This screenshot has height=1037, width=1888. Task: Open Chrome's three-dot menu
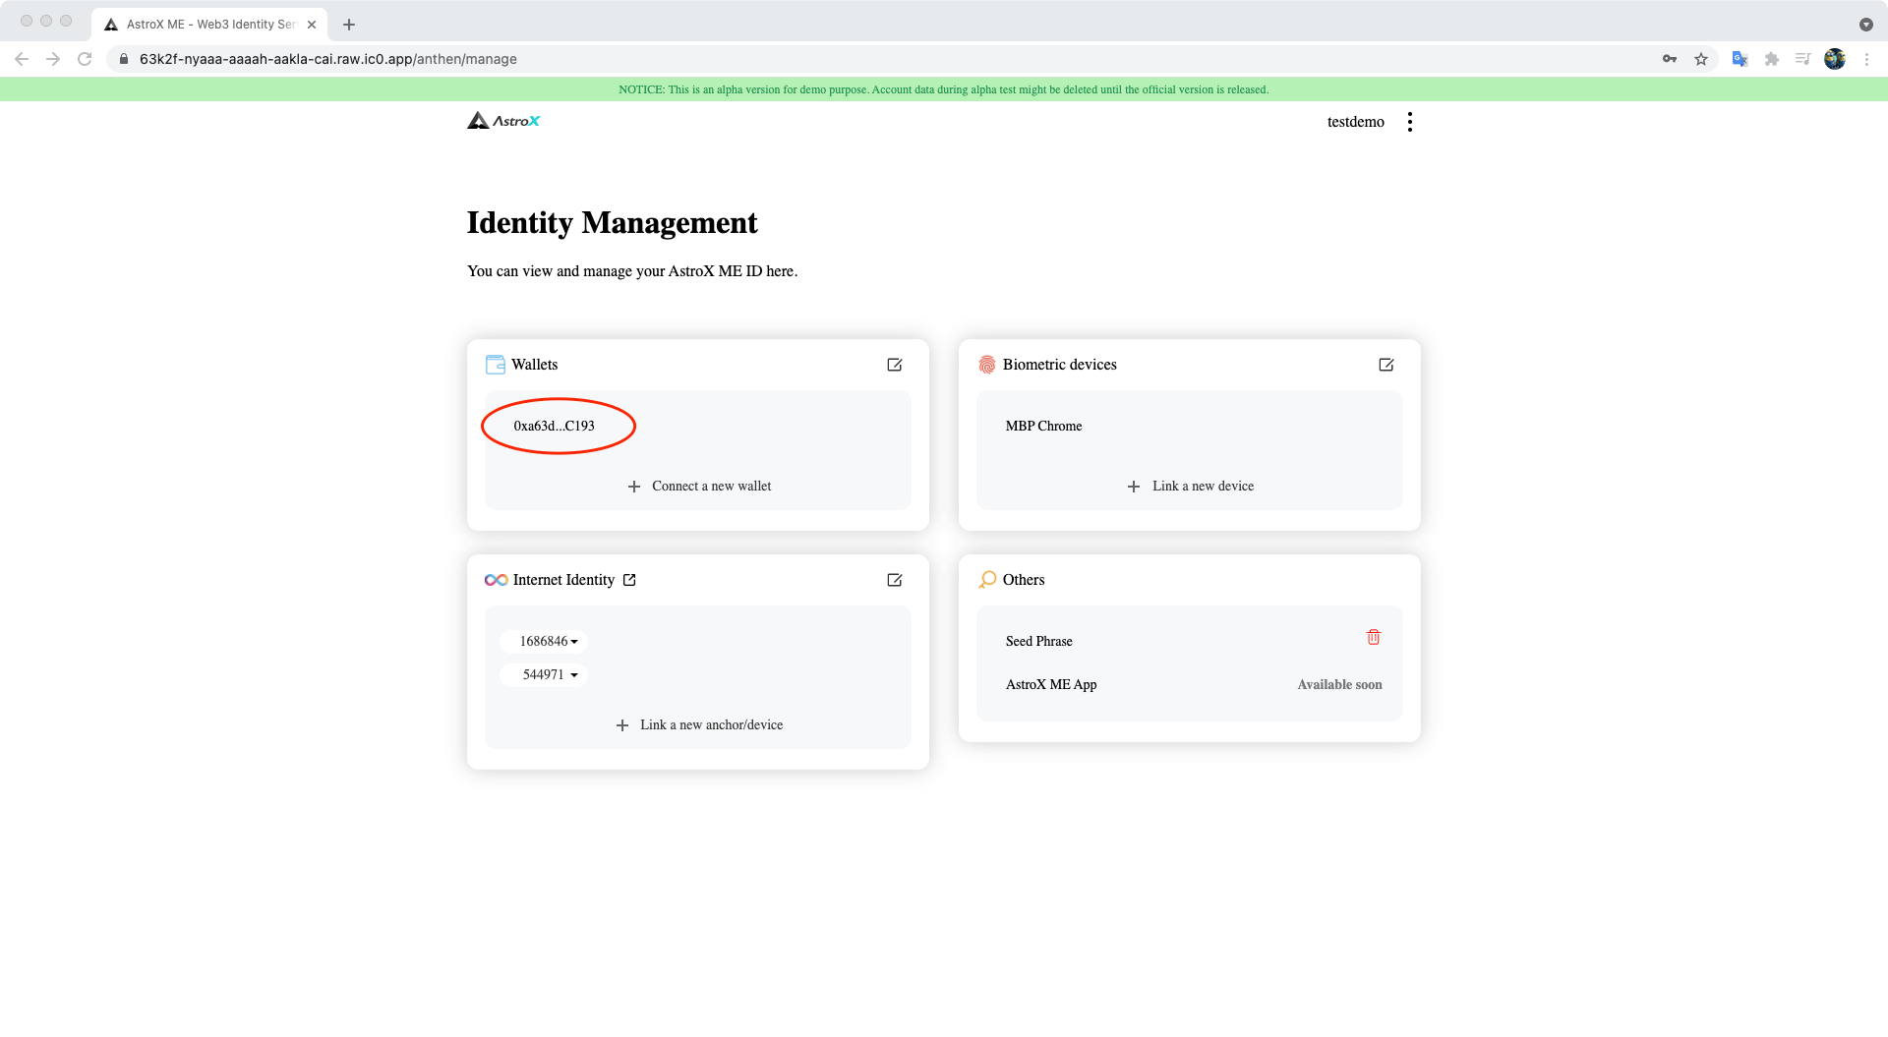coord(1866,59)
